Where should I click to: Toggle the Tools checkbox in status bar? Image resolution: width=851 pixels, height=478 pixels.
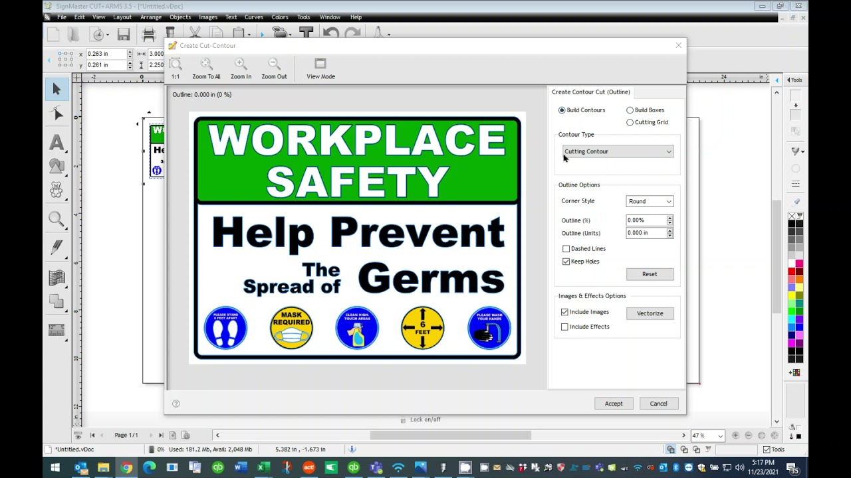(x=767, y=449)
